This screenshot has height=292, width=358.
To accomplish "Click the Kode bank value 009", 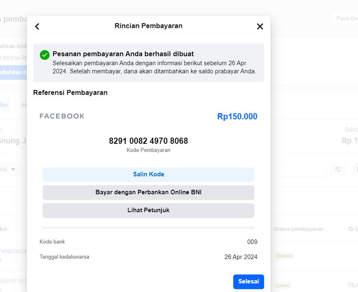I will 252,242.
